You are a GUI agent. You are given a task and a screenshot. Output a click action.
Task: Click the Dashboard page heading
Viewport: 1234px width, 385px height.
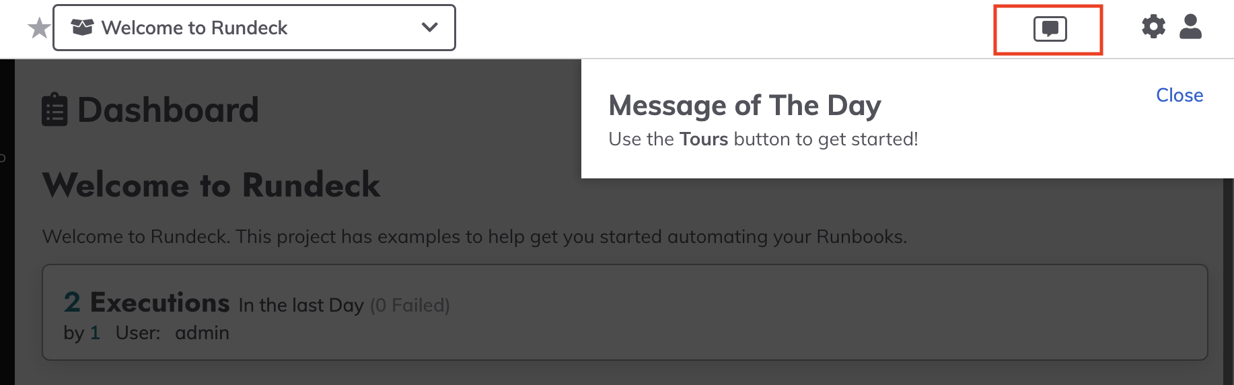click(x=168, y=110)
